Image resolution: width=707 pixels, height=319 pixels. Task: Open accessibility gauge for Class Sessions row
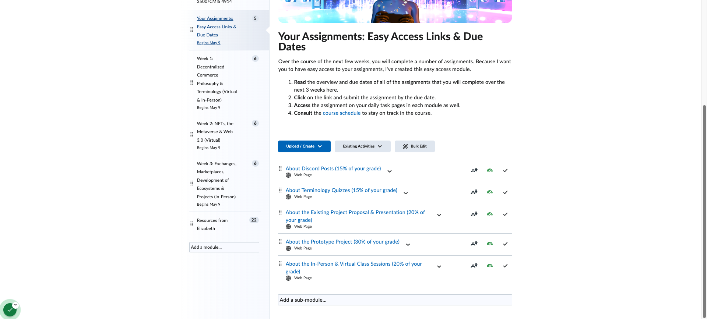point(490,266)
